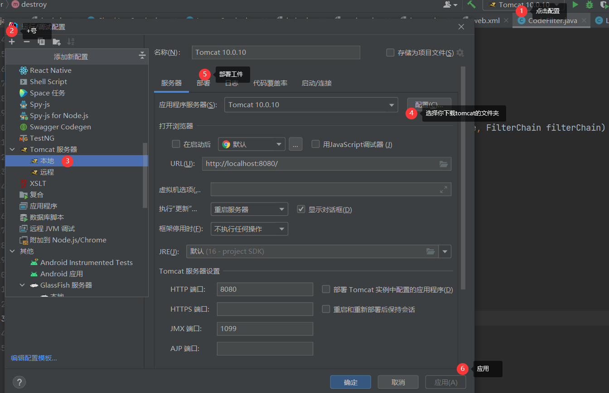This screenshot has width=609, height=393.
Task: Switch to the 启动/连接 tab
Action: pos(317,83)
